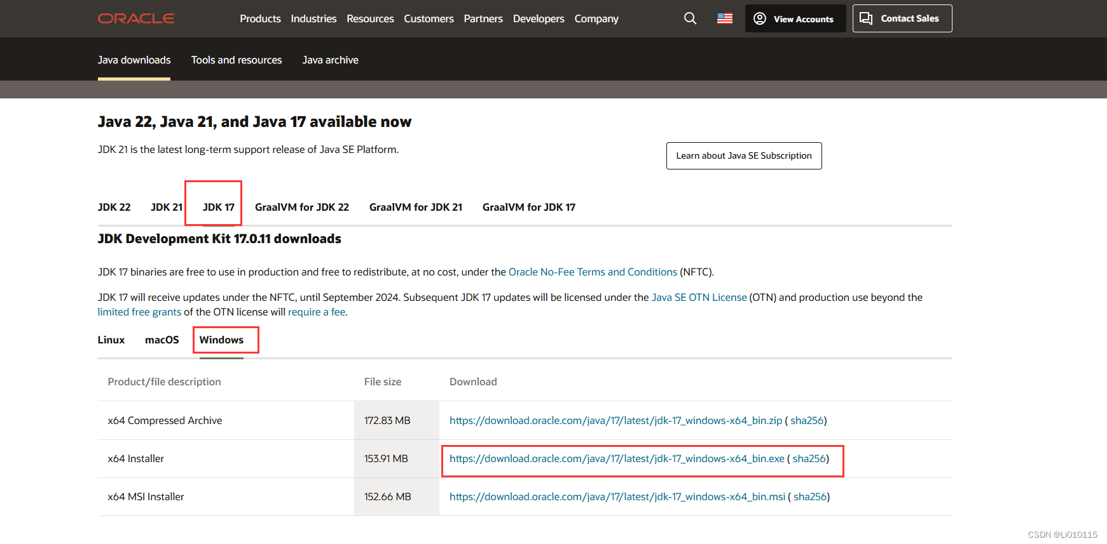Image resolution: width=1107 pixels, height=544 pixels.
Task: Select the JDK 21 tab
Action: pos(167,207)
